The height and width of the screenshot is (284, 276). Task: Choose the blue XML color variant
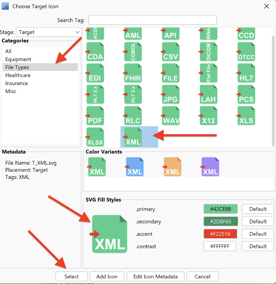click(134, 167)
